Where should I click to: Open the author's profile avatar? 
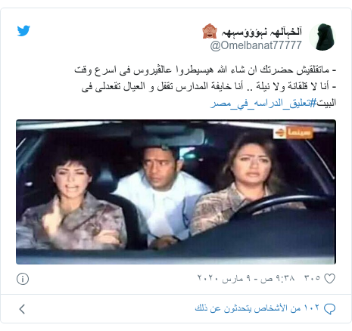coord(322,37)
